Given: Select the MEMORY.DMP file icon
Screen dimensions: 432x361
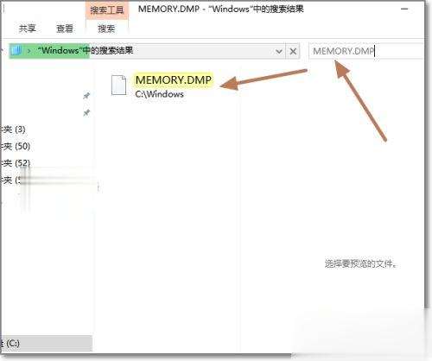Looking at the screenshot, I should coord(118,85).
